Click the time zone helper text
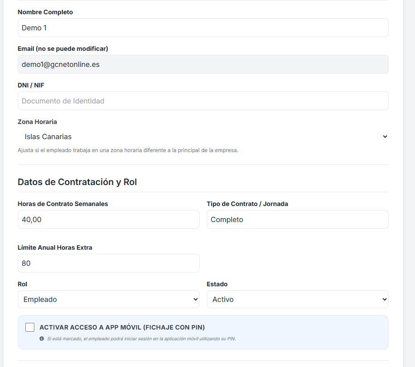This screenshot has width=415, height=367. (128, 150)
